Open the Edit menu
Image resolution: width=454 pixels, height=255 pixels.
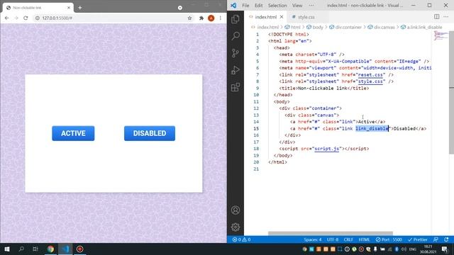[x=258, y=6]
